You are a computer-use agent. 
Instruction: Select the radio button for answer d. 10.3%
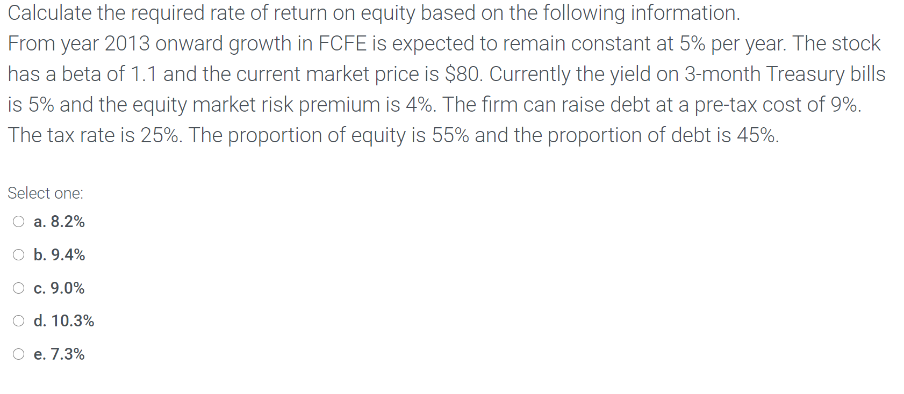pyautogui.click(x=18, y=320)
